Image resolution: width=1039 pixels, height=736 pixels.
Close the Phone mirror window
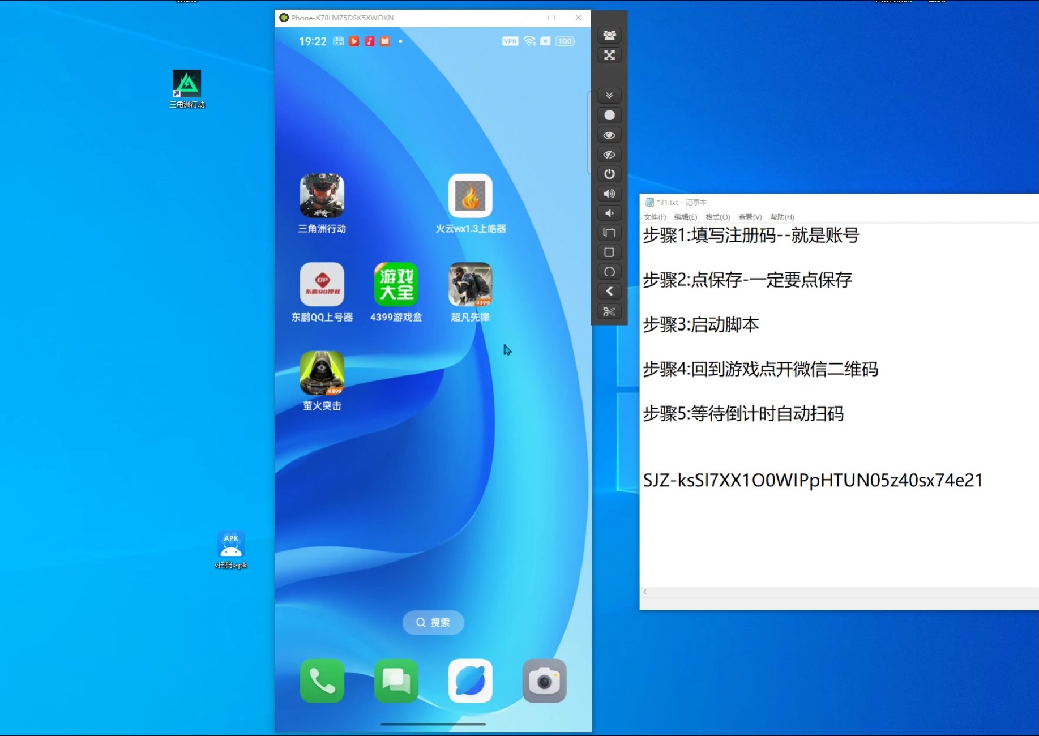click(578, 18)
